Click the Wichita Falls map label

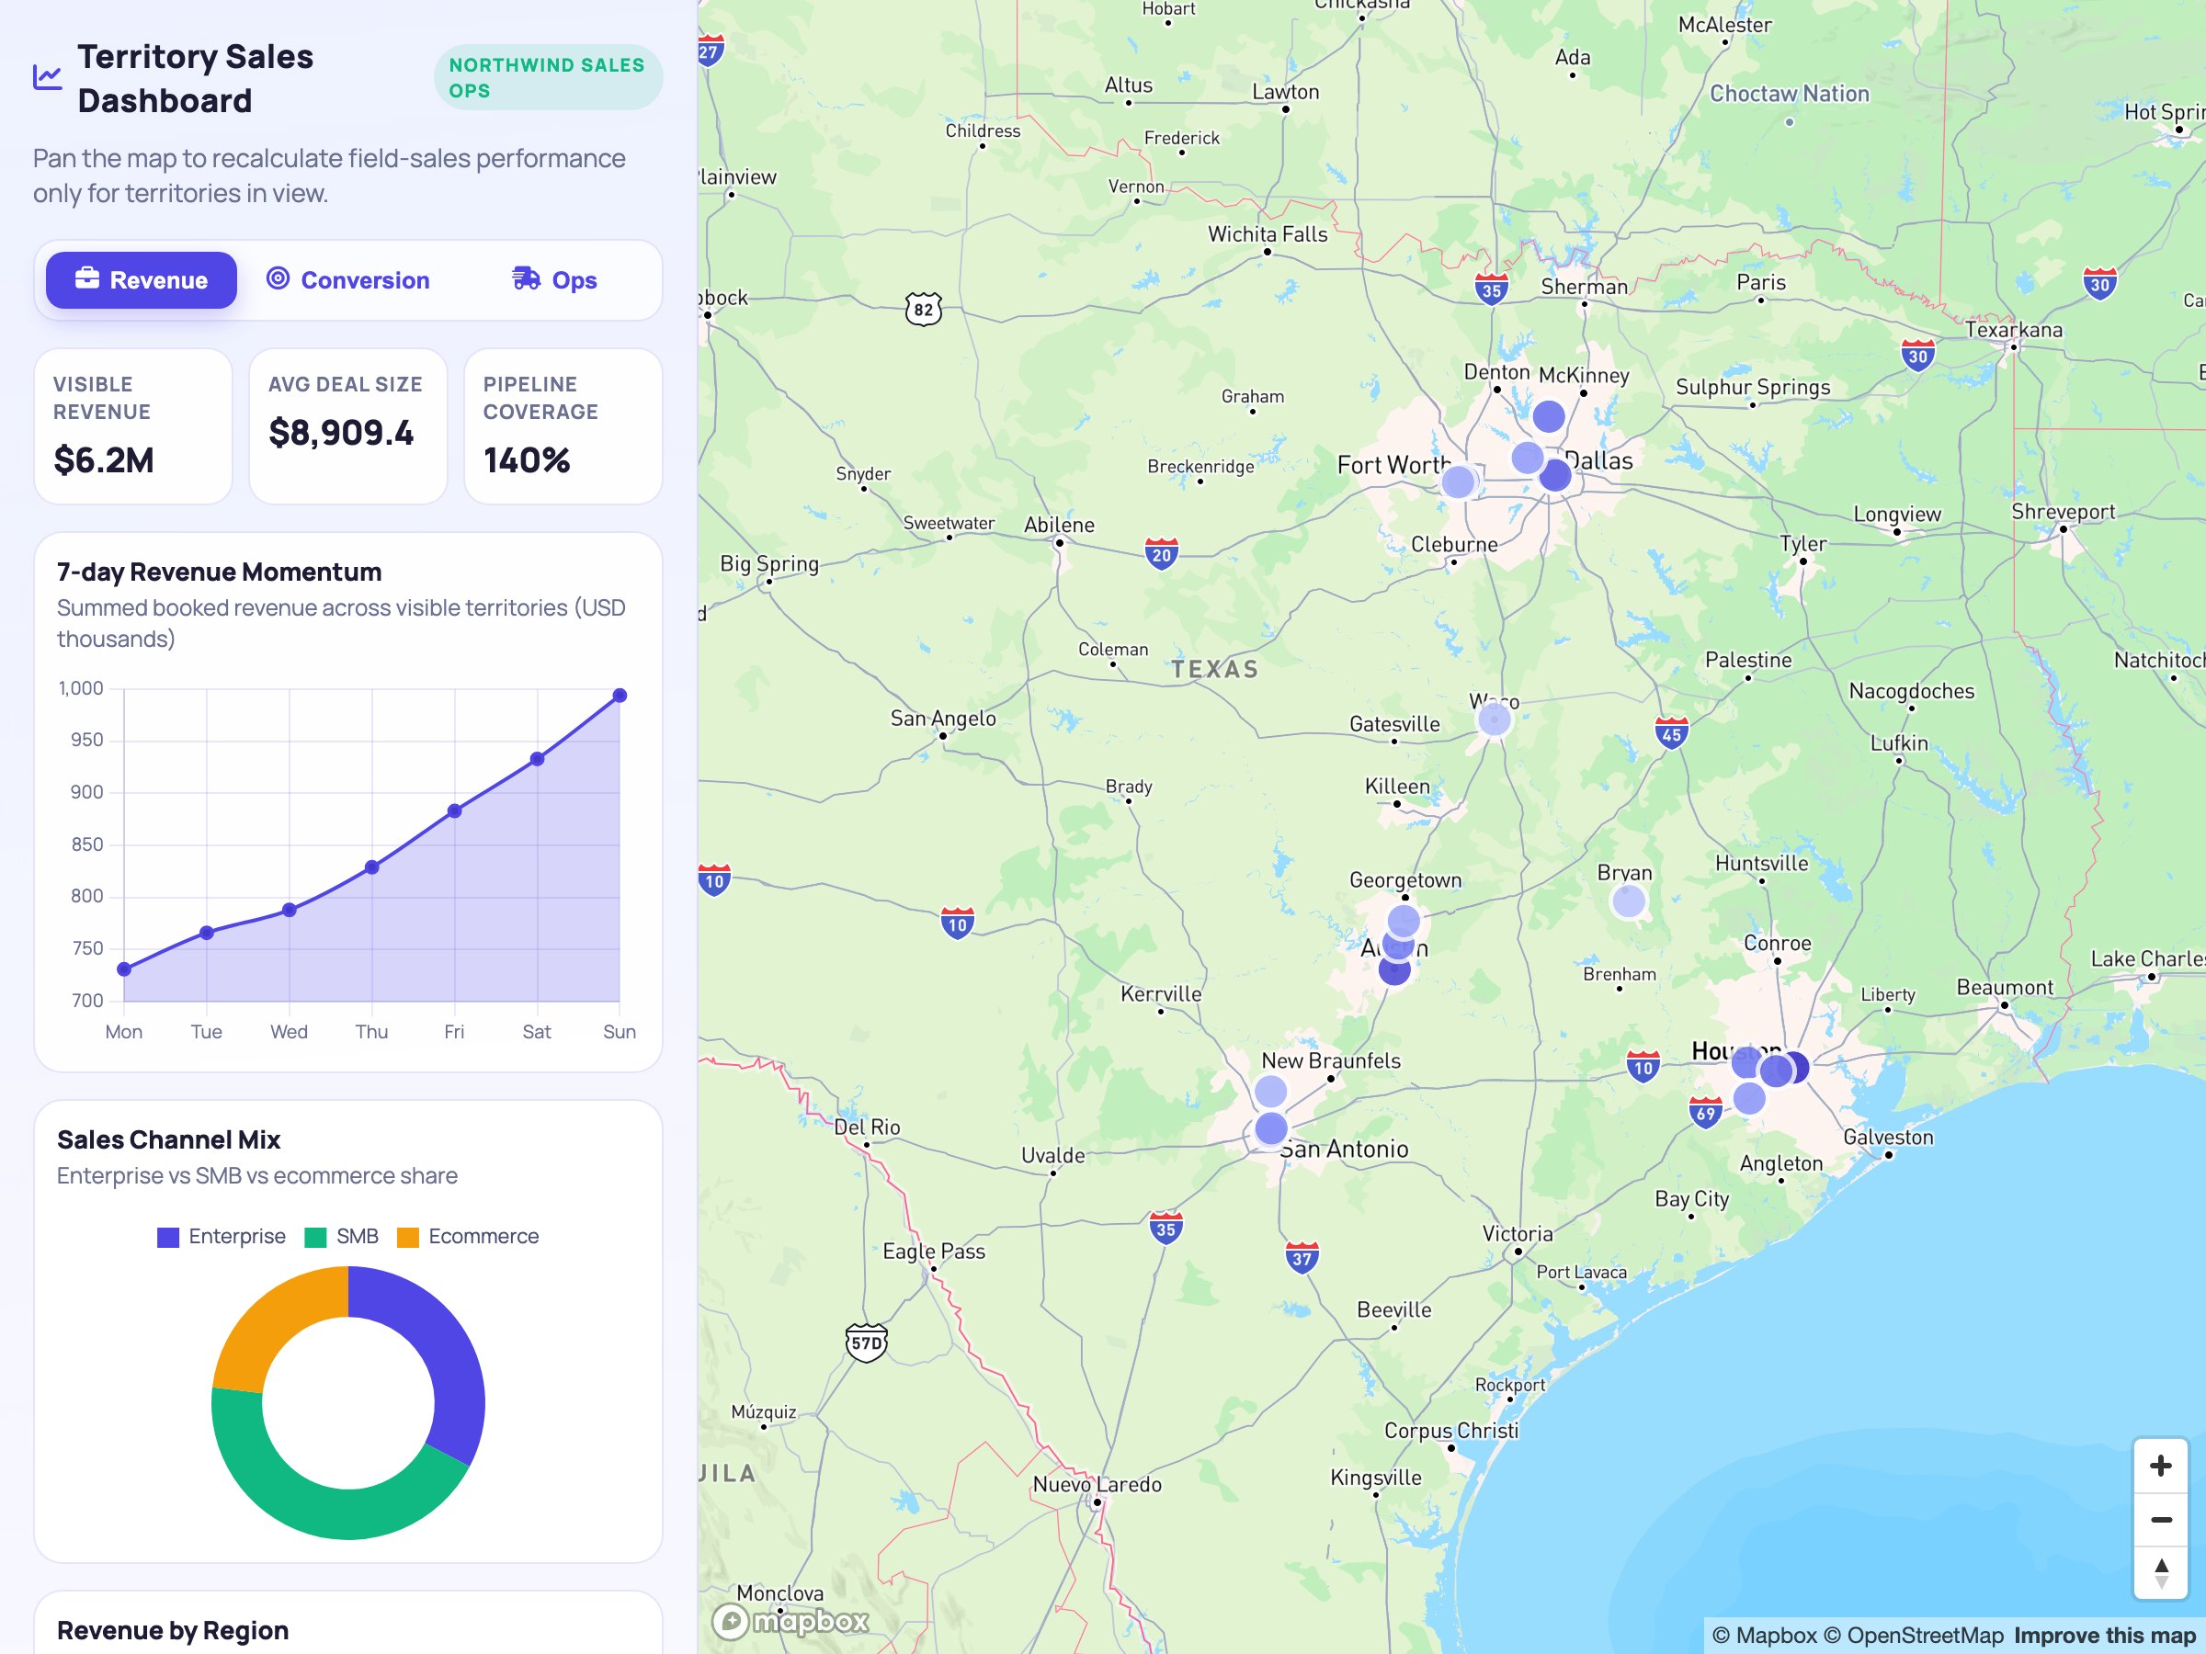coord(1268,234)
